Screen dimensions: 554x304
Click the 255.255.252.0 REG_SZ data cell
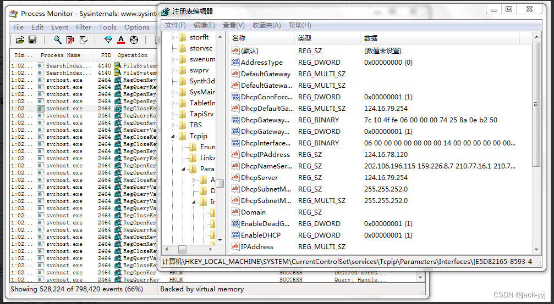point(386,189)
